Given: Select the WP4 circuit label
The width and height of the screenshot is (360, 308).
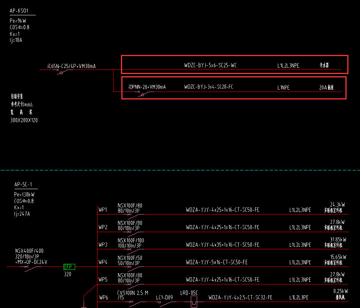Looking at the screenshot, I should [x=103, y=262].
